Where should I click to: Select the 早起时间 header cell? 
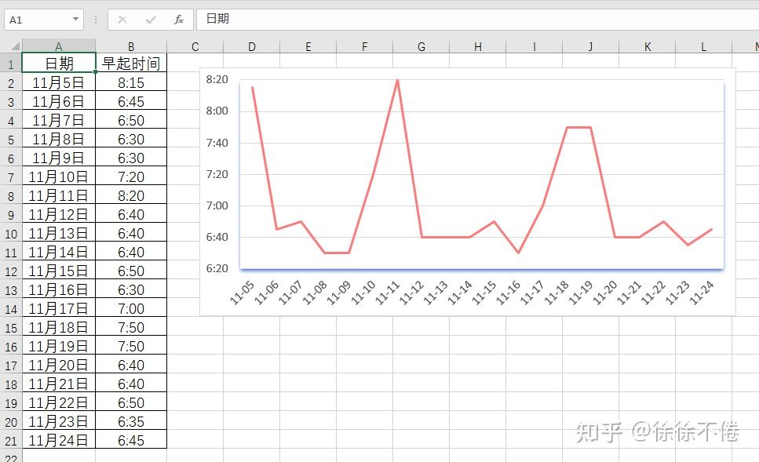pos(130,64)
